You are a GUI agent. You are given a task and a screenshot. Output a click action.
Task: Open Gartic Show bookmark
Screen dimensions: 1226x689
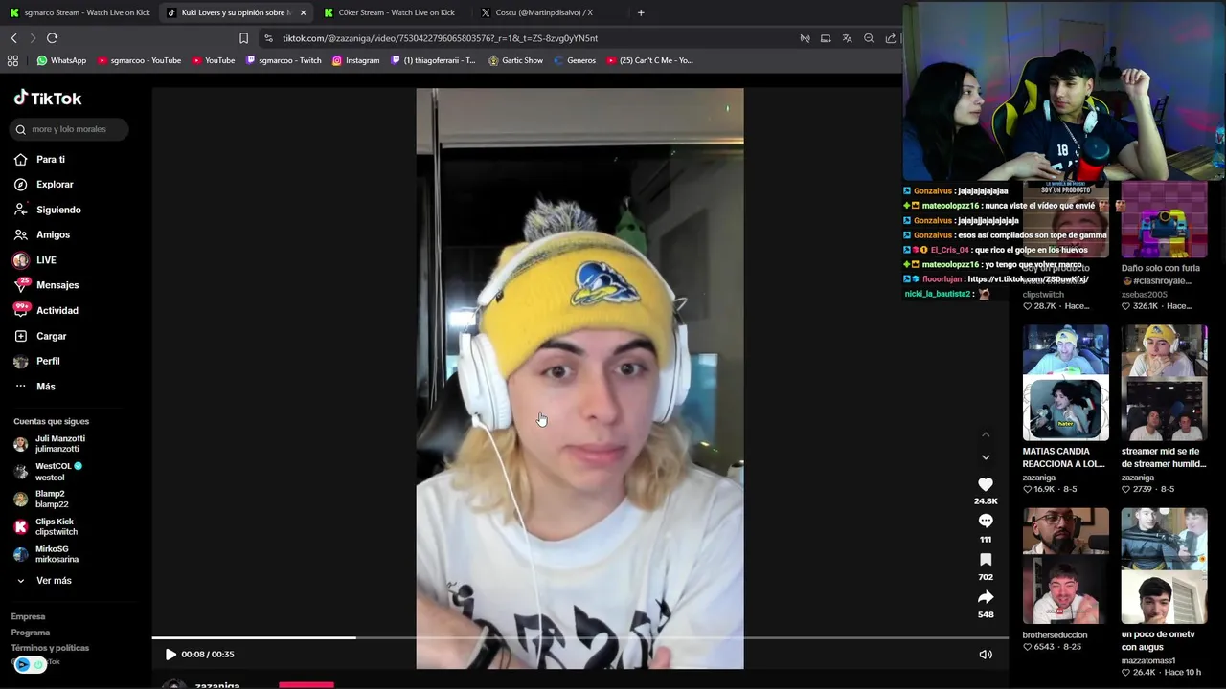[515, 60]
